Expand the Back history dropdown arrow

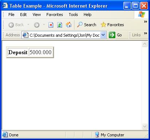(x=28, y=25)
